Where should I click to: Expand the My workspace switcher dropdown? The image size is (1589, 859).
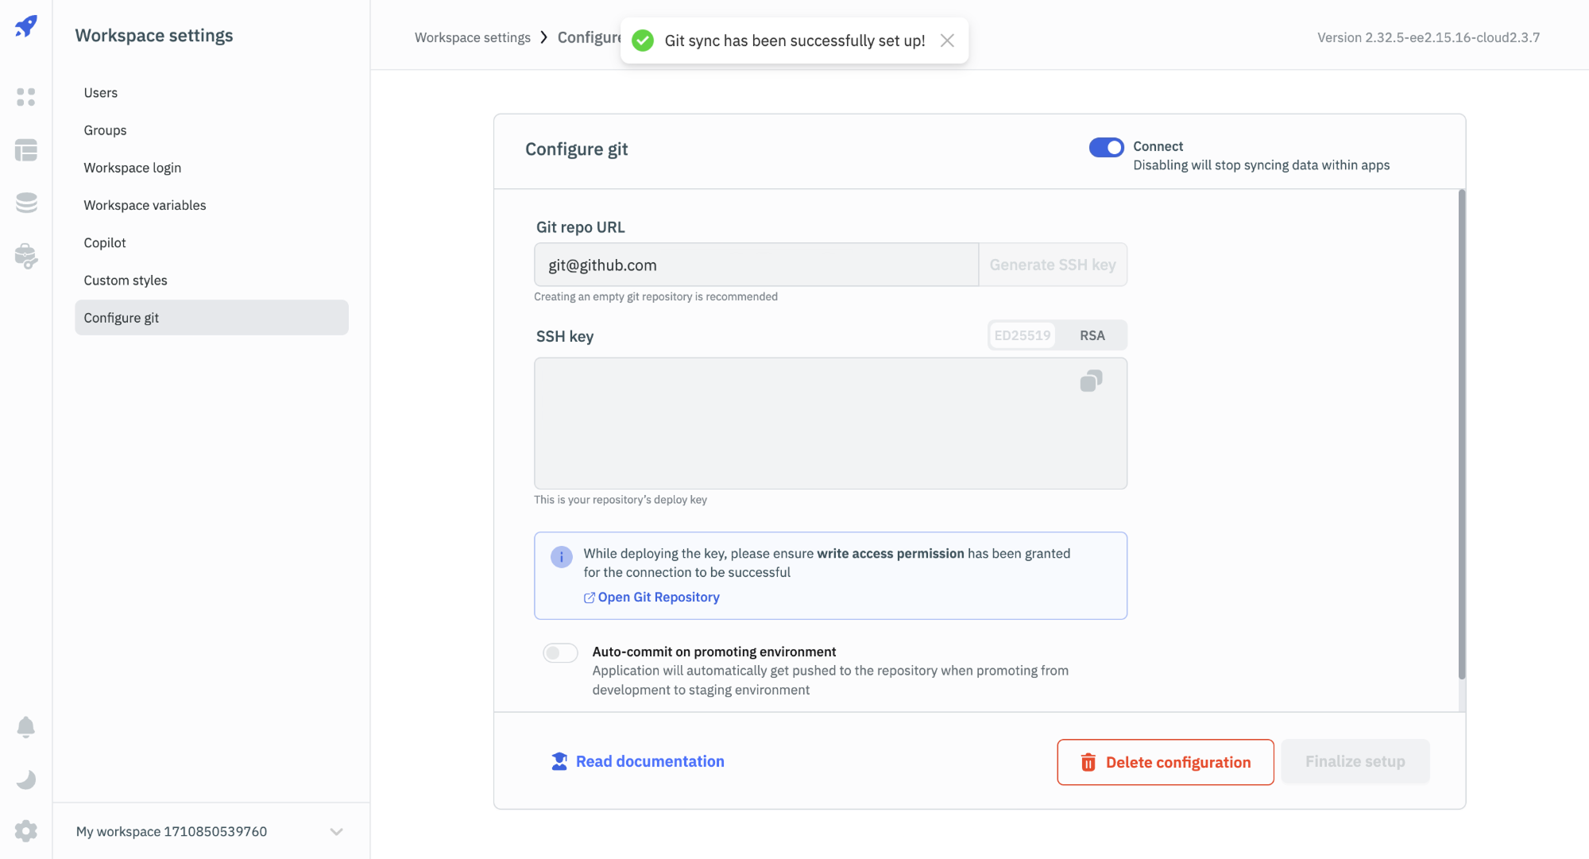click(336, 832)
